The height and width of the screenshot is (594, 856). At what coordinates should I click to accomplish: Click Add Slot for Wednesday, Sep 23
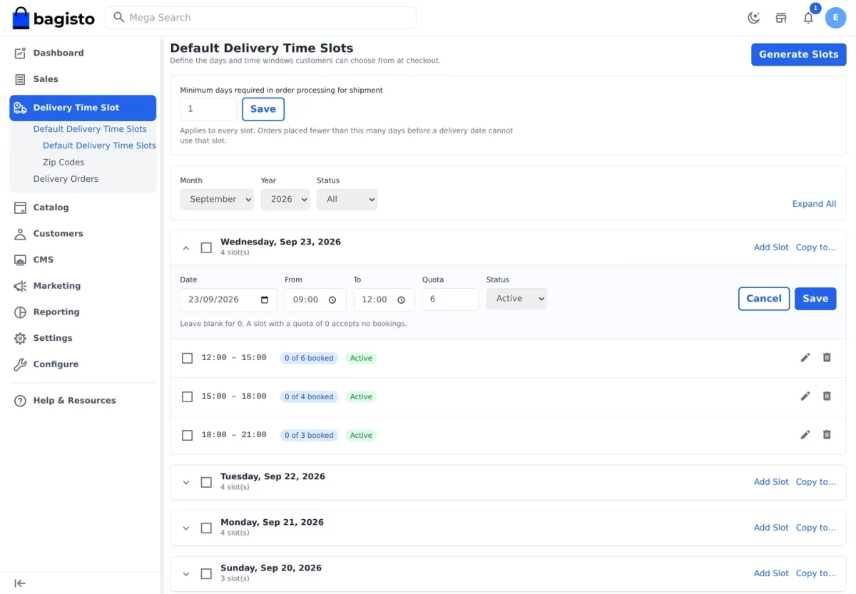771,247
